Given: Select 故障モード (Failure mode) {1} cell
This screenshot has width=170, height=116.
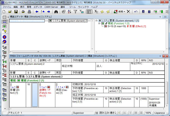Looking at the screenshot, I should (x=47, y=95).
